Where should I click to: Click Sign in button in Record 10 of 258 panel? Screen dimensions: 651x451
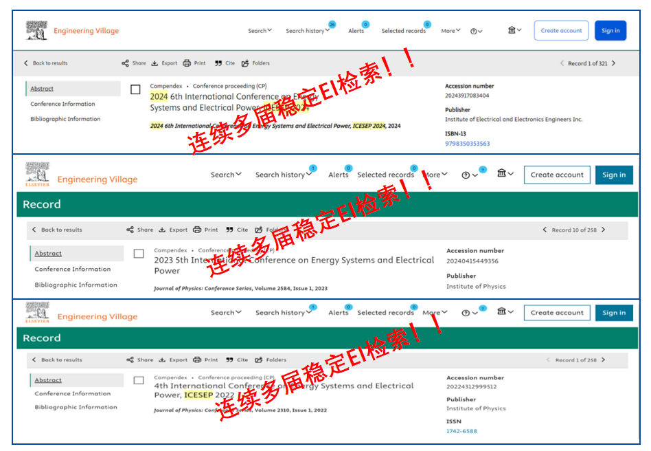click(x=614, y=175)
